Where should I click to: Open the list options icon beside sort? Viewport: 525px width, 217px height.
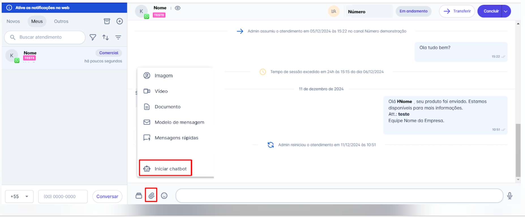(118, 37)
